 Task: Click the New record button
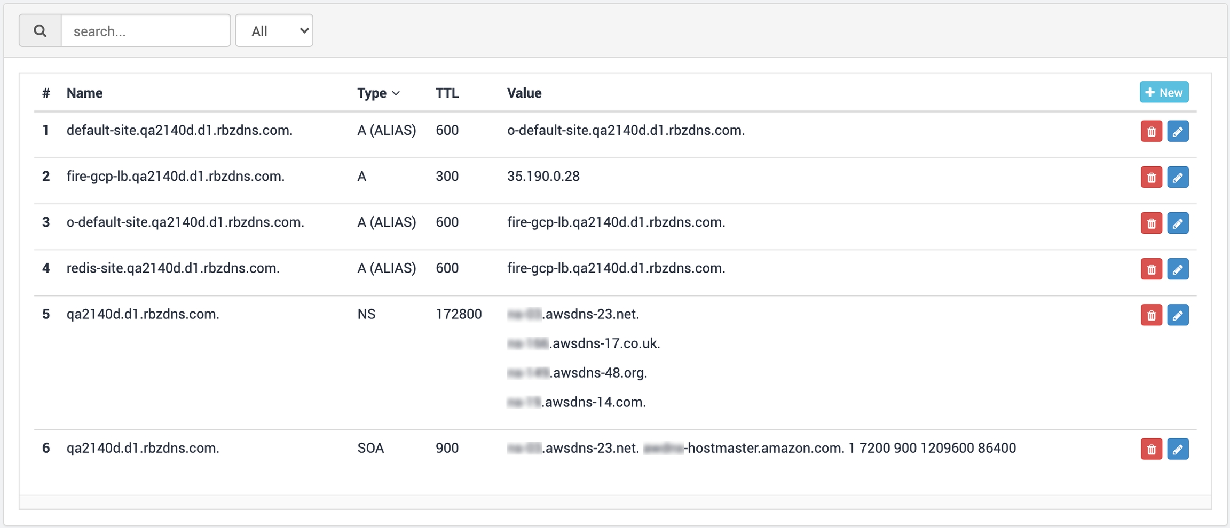[x=1164, y=92]
